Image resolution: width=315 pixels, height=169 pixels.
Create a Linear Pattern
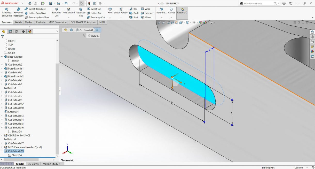[121, 11]
